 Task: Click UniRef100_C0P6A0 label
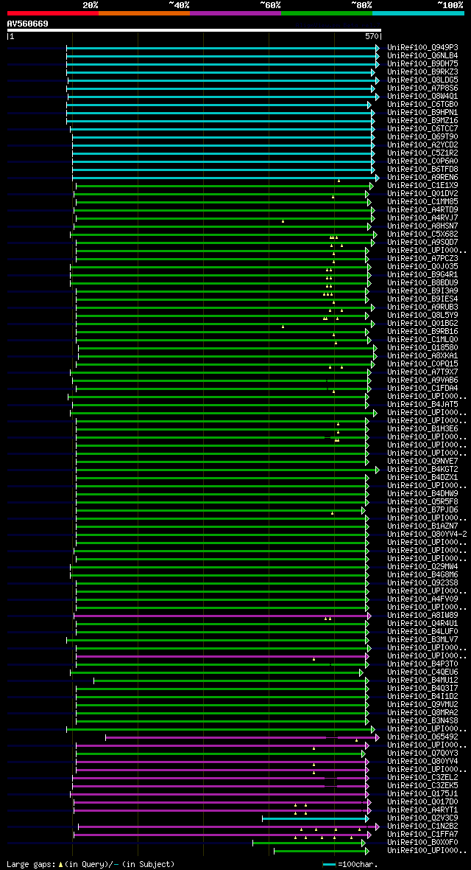pos(422,161)
